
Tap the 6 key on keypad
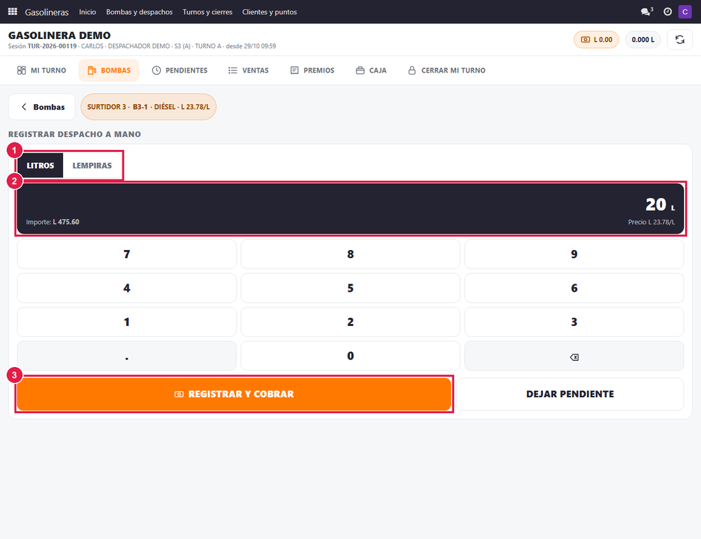[x=574, y=288]
